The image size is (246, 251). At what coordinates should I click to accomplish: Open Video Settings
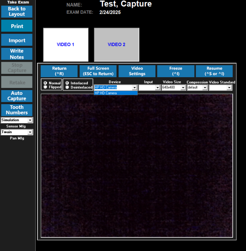(x=137, y=71)
